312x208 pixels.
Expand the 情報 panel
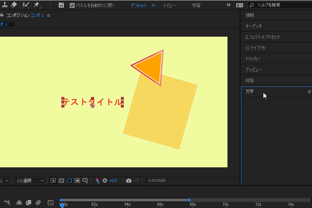tap(276, 15)
